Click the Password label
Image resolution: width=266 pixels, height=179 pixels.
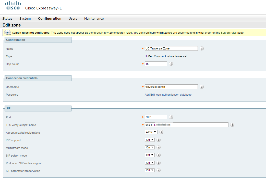pos(12,95)
